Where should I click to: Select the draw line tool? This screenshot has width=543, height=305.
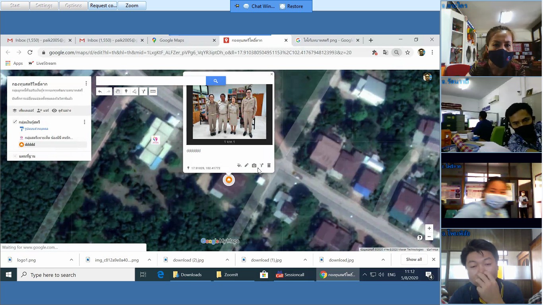click(x=134, y=91)
